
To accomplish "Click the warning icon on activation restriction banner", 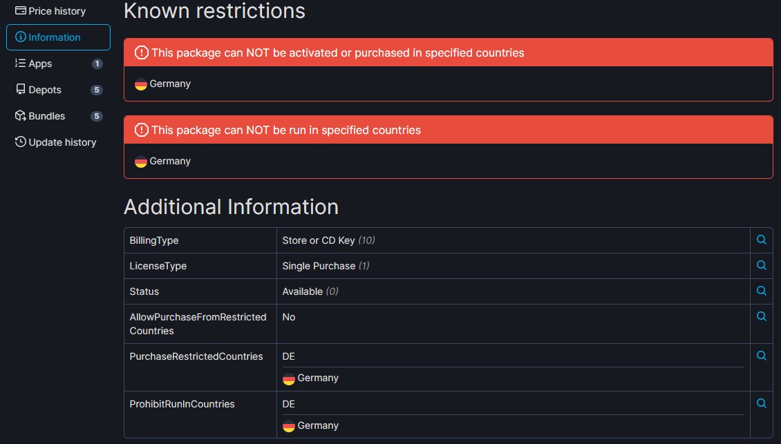I will 141,52.
